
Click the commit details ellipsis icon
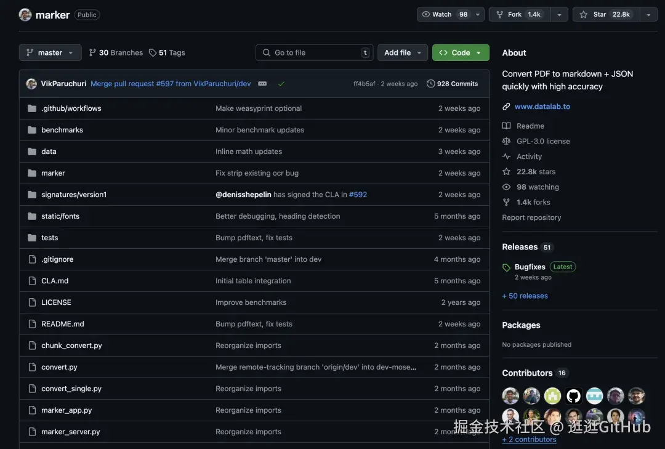pos(262,84)
